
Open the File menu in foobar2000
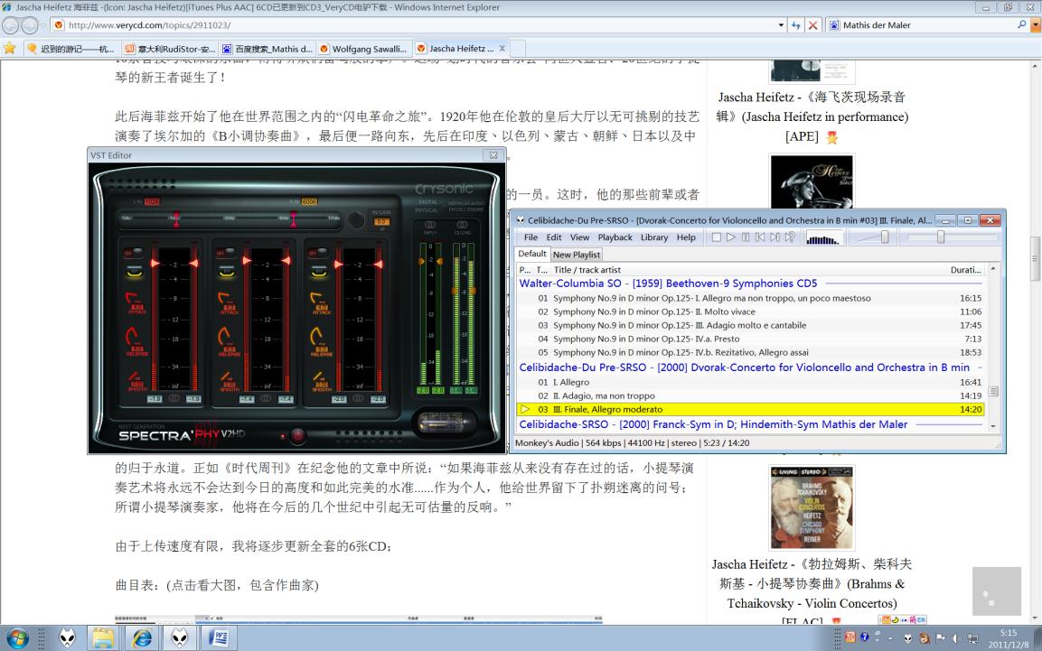click(x=531, y=237)
